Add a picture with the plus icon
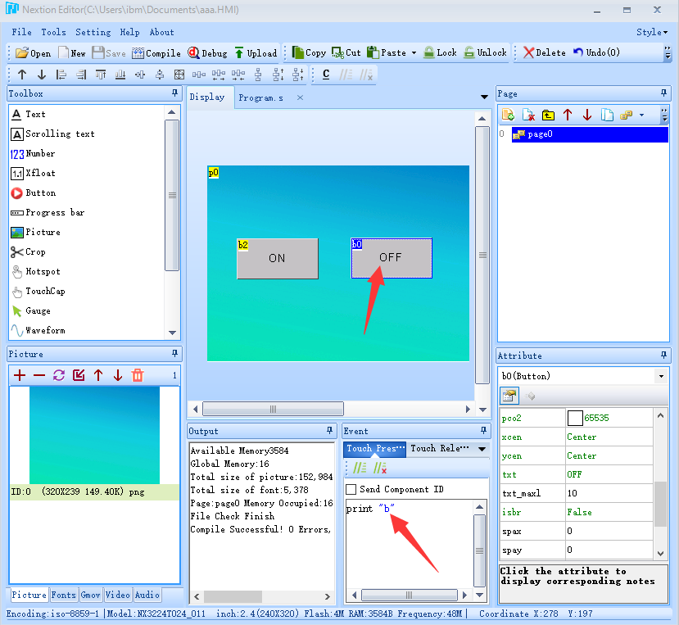Screen dimensions: 679x625 click(x=20, y=375)
